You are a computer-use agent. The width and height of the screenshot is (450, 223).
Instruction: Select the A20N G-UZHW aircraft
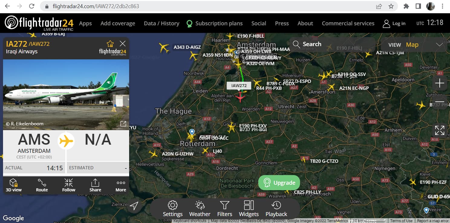(154, 154)
